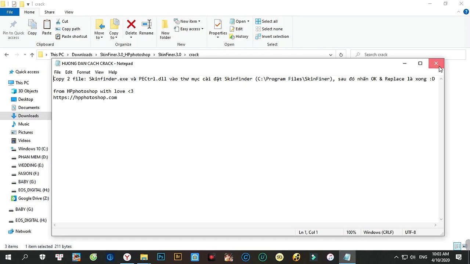
Task: Open Notepad's Format menu
Action: (83, 72)
